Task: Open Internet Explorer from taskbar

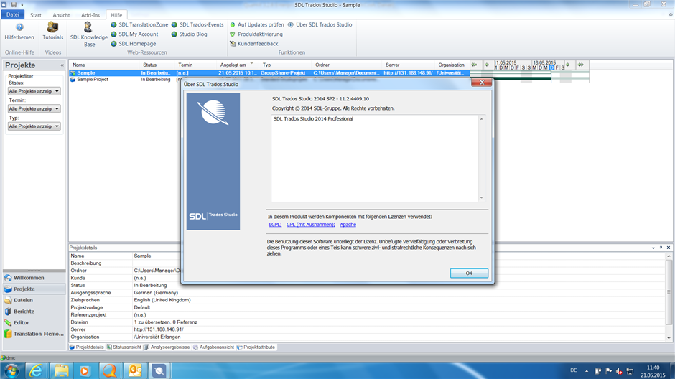Action: click(x=34, y=370)
